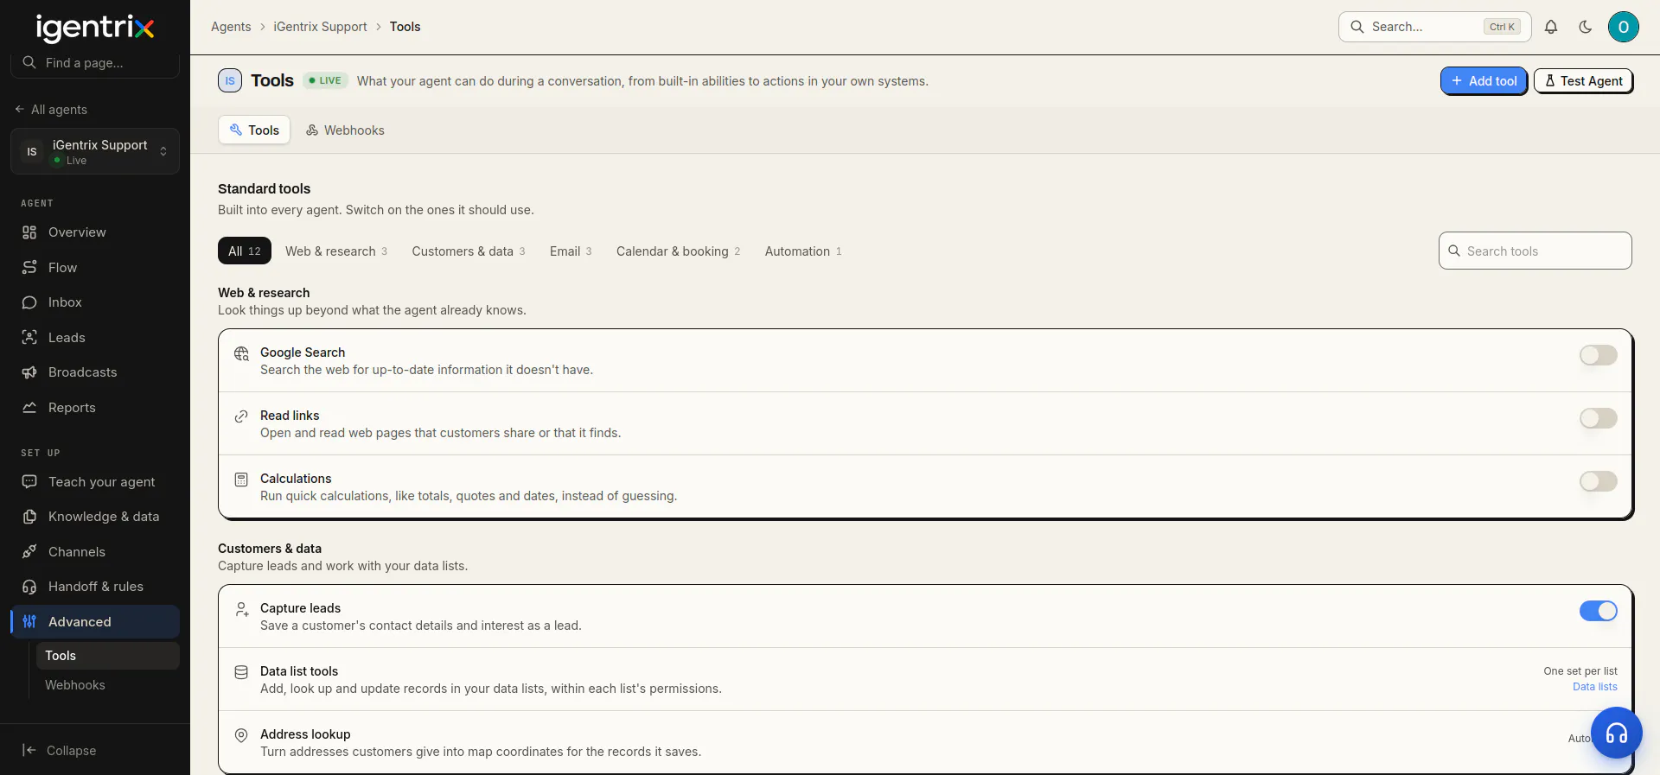1660x775 pixels.
Task: Filter by Email category
Action: click(571, 251)
